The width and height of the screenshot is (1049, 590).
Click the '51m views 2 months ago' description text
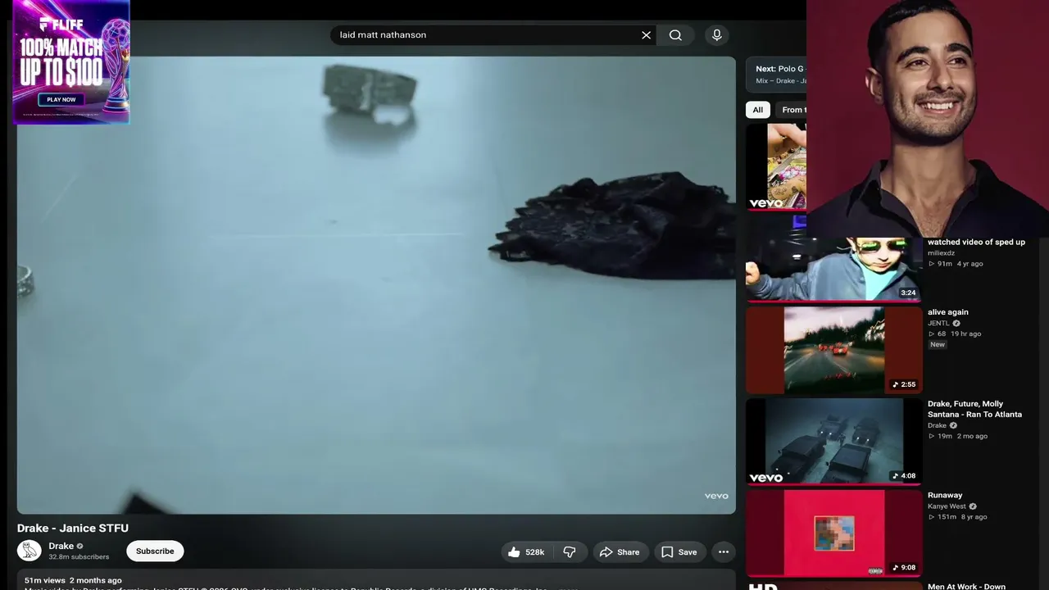[73, 580]
